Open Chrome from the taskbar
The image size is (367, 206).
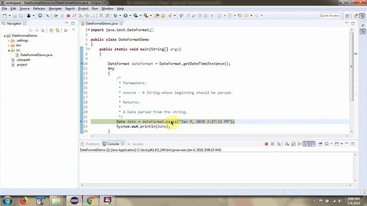[x=91, y=201]
